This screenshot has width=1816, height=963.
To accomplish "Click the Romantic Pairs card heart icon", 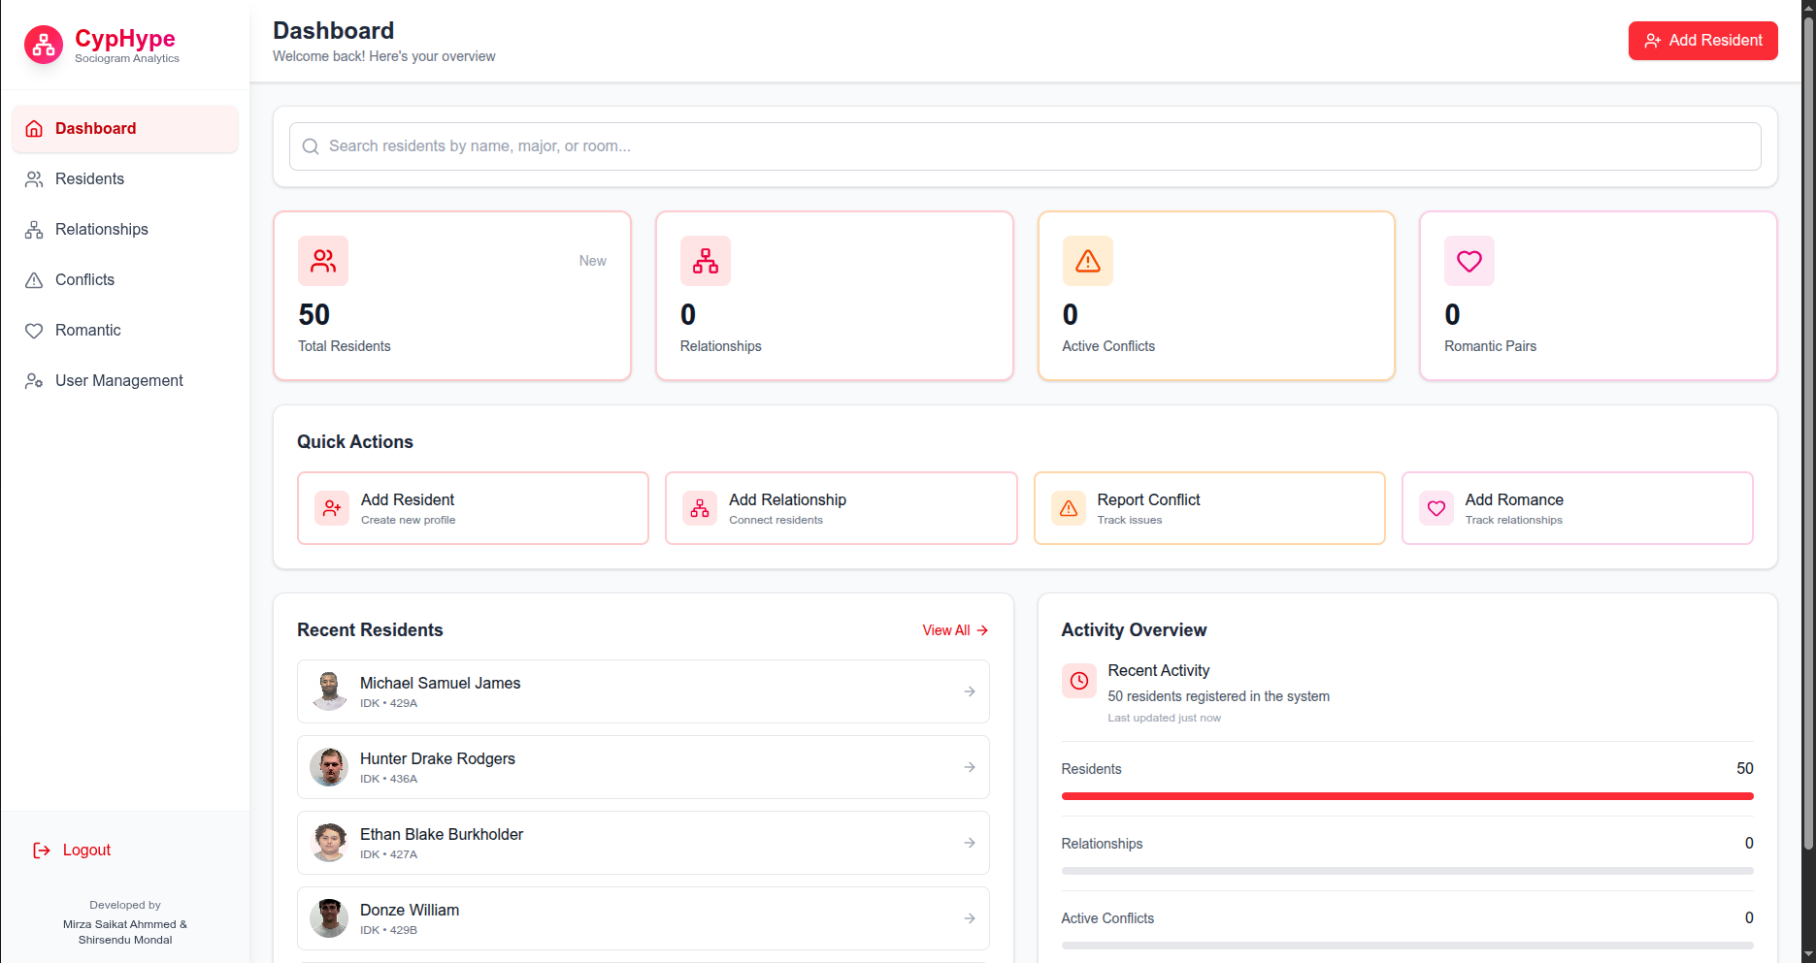I will [1469, 261].
